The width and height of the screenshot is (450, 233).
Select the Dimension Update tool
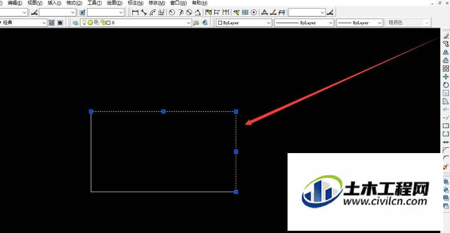(282, 12)
